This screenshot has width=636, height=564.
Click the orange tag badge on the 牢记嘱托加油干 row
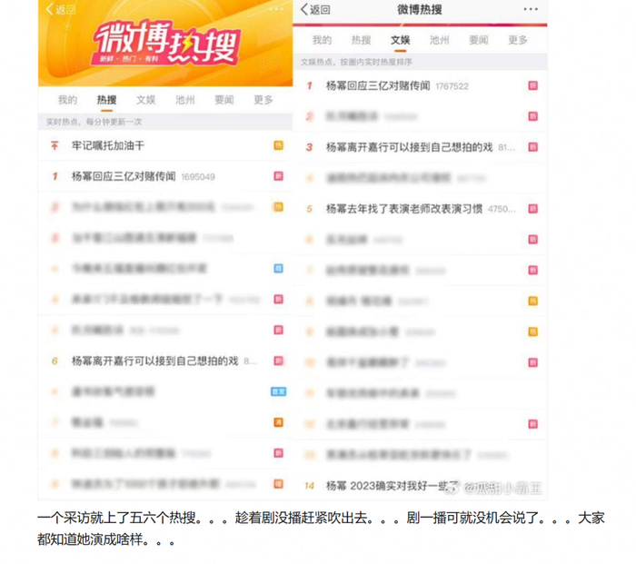[x=278, y=145]
